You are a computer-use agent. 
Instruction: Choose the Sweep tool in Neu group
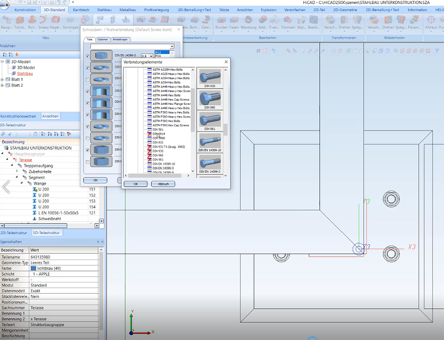point(43,20)
